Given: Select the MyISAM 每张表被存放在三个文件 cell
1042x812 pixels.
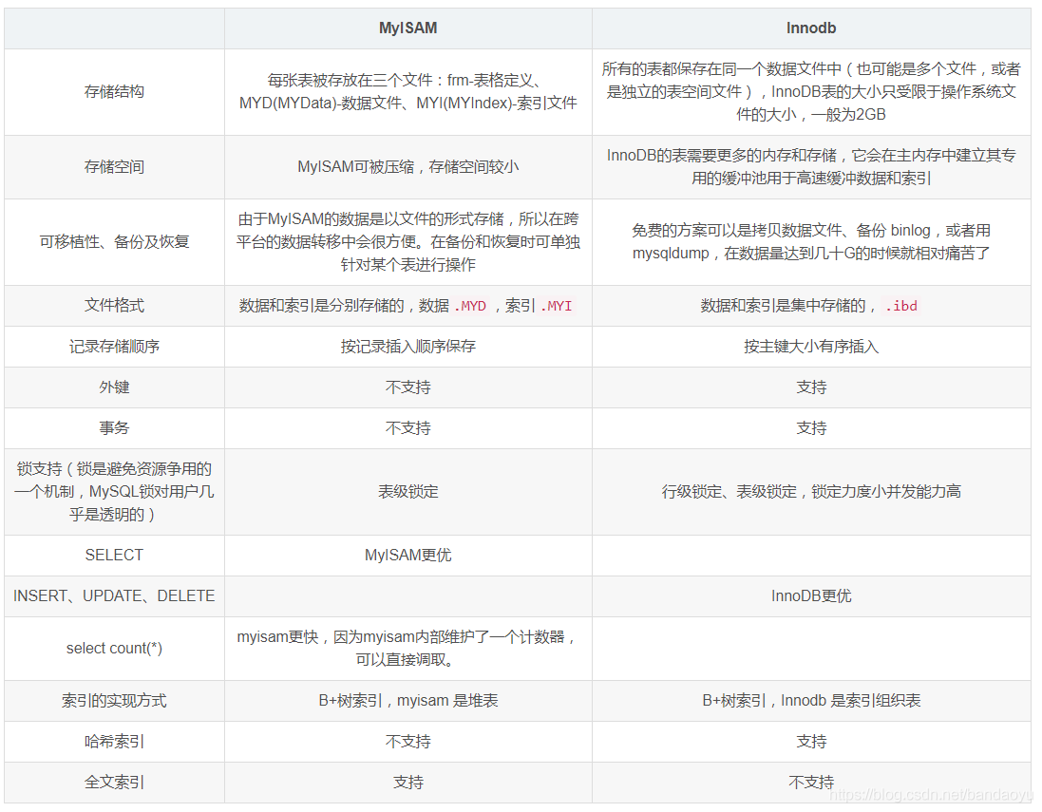Looking at the screenshot, I should (408, 92).
